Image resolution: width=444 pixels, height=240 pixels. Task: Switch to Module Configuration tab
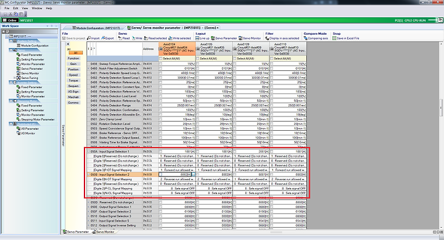coord(96,28)
